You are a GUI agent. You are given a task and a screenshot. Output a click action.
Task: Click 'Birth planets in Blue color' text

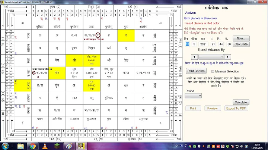point(201,18)
